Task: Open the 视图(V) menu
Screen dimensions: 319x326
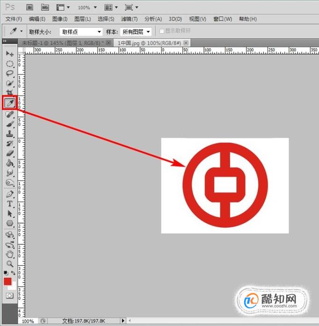Action: [197, 19]
